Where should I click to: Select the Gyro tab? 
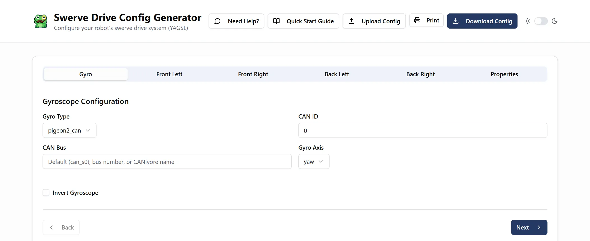(x=86, y=74)
